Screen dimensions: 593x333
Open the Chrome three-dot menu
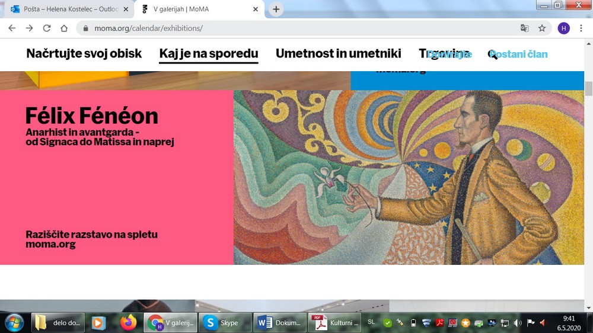(x=581, y=28)
